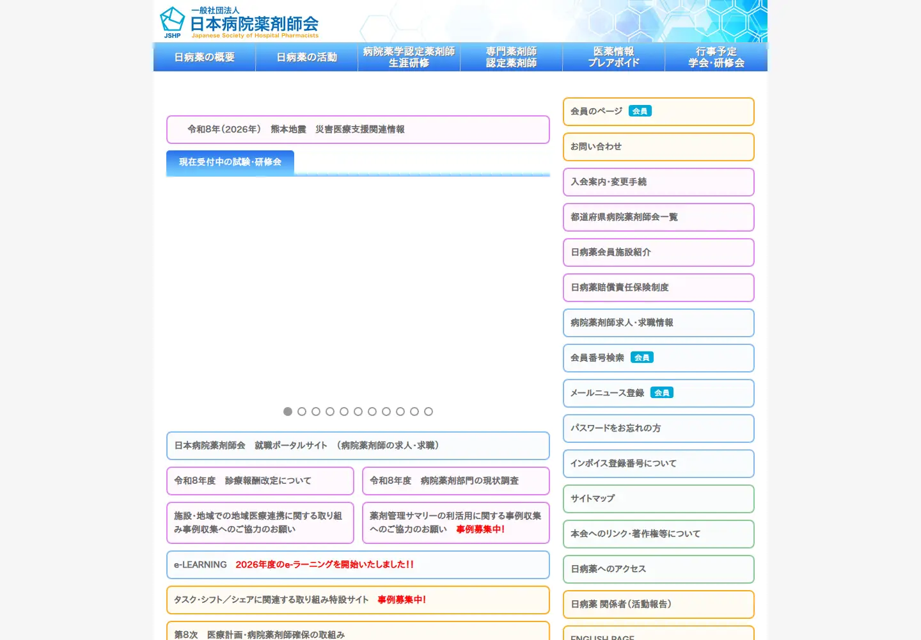
Task: Click 会員 badge next to メールニュース登録
Action: 662,393
